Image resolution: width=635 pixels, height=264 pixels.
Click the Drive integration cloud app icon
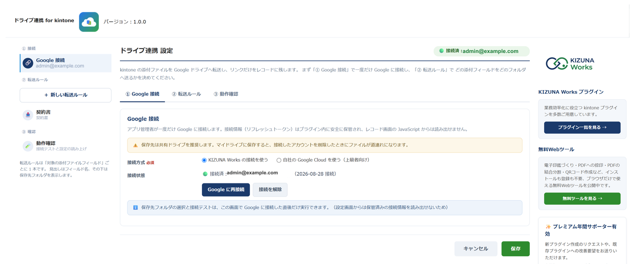89,22
